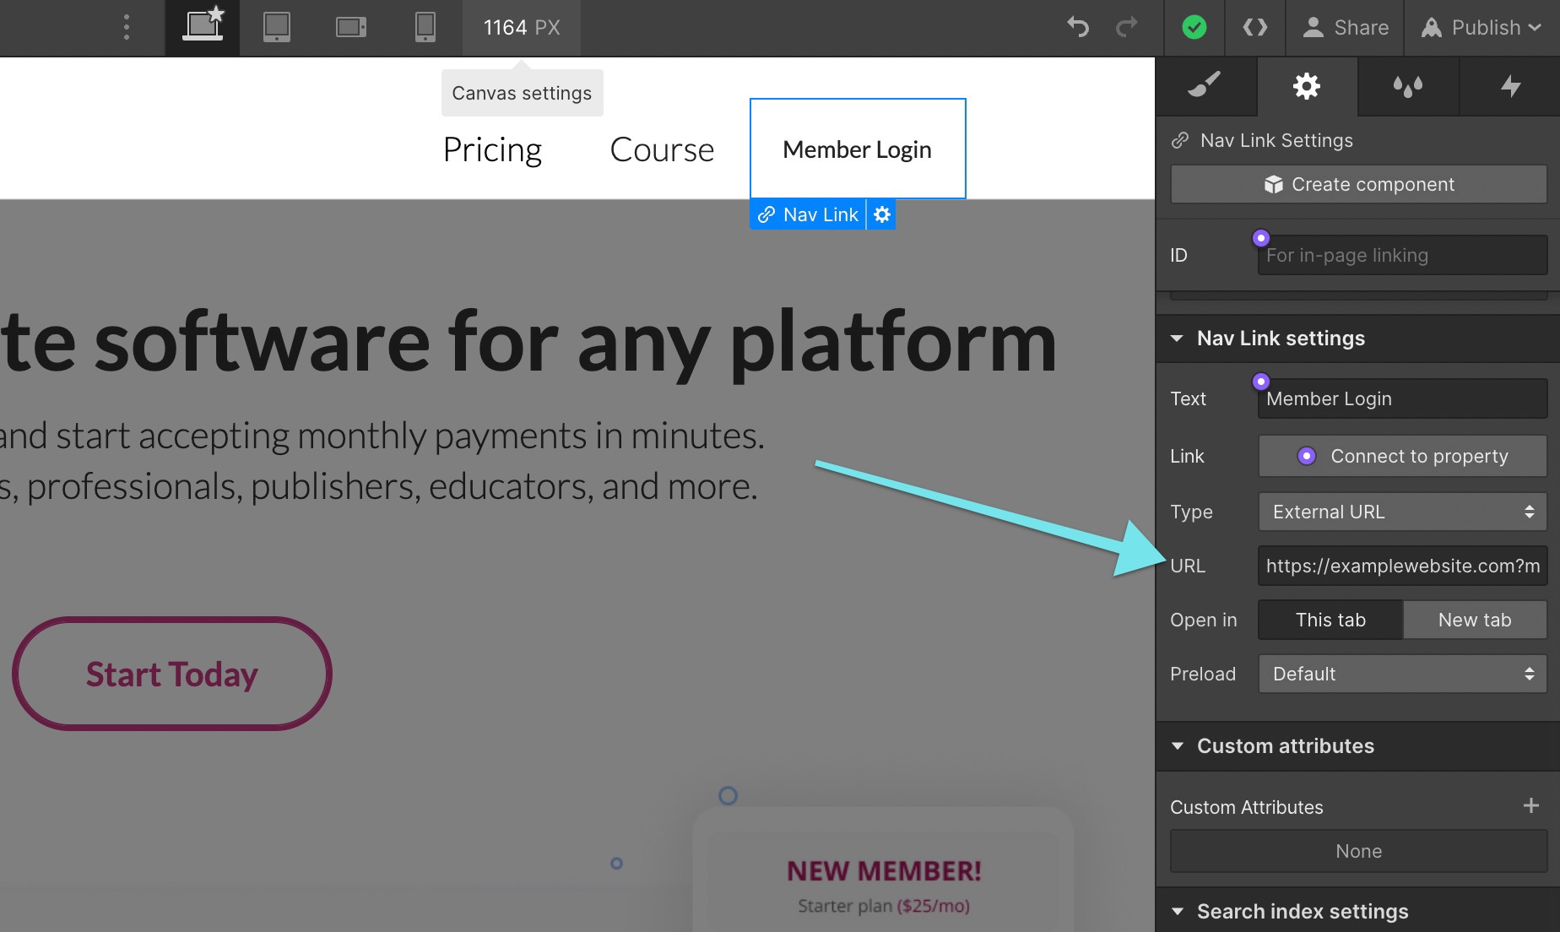This screenshot has width=1560, height=932.
Task: Open the Preload dropdown showing Default
Action: [1403, 674]
